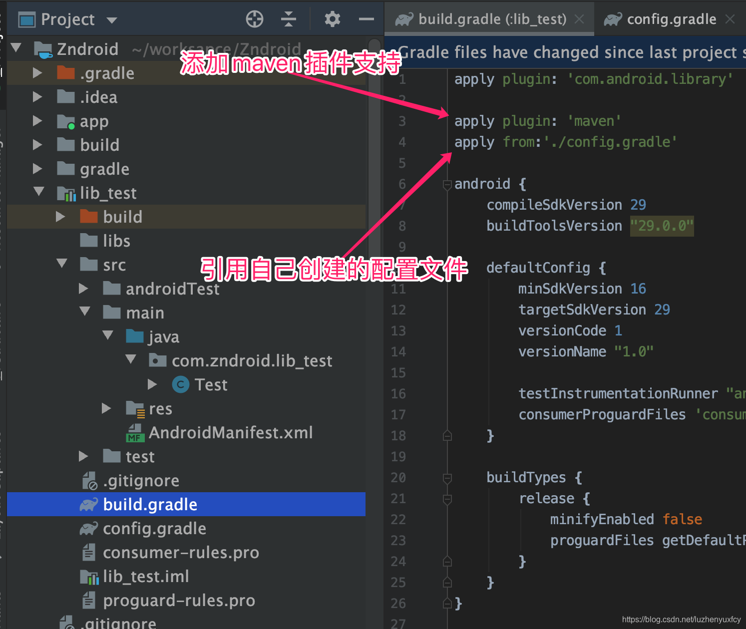Click the gradle elephant icon on config.gradle tab
The height and width of the screenshot is (629, 746).
pos(613,19)
